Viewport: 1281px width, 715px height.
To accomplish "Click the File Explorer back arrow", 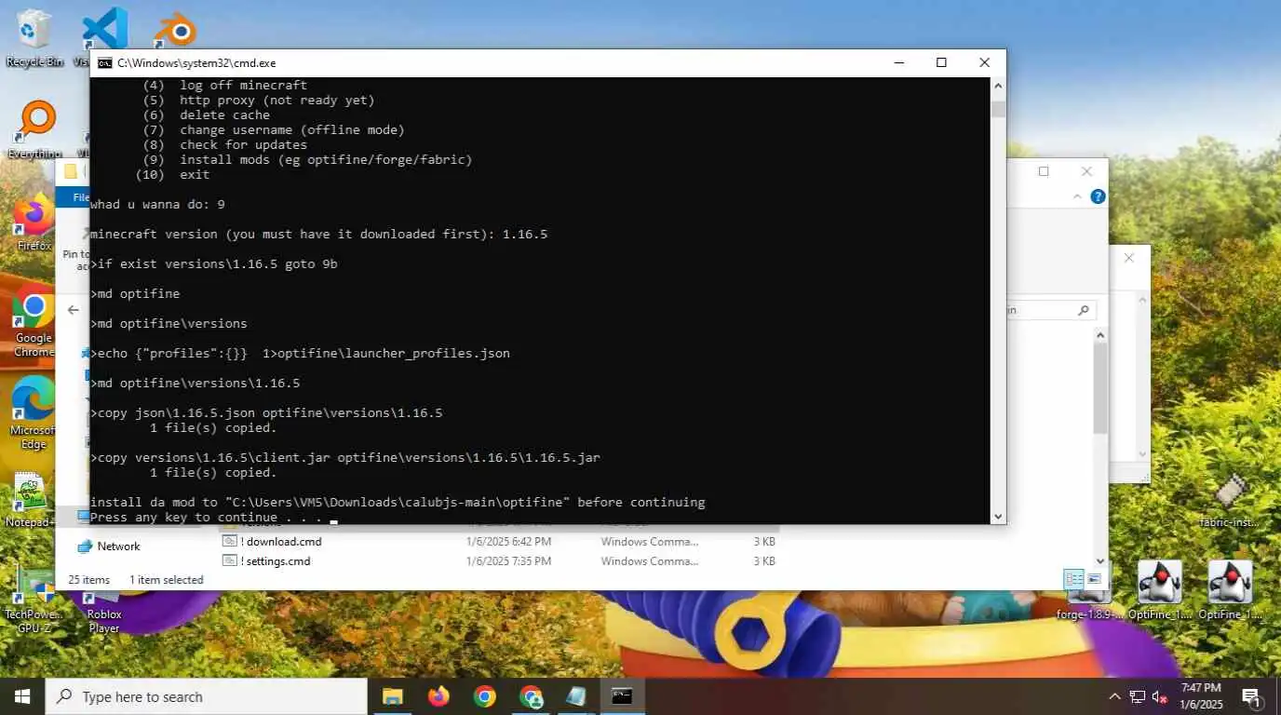I will 74,310.
